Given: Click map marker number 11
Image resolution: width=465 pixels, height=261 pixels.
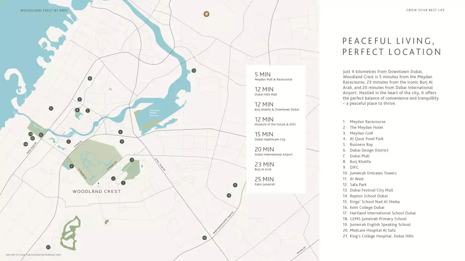Looking at the screenshot, I should [51, 108].
